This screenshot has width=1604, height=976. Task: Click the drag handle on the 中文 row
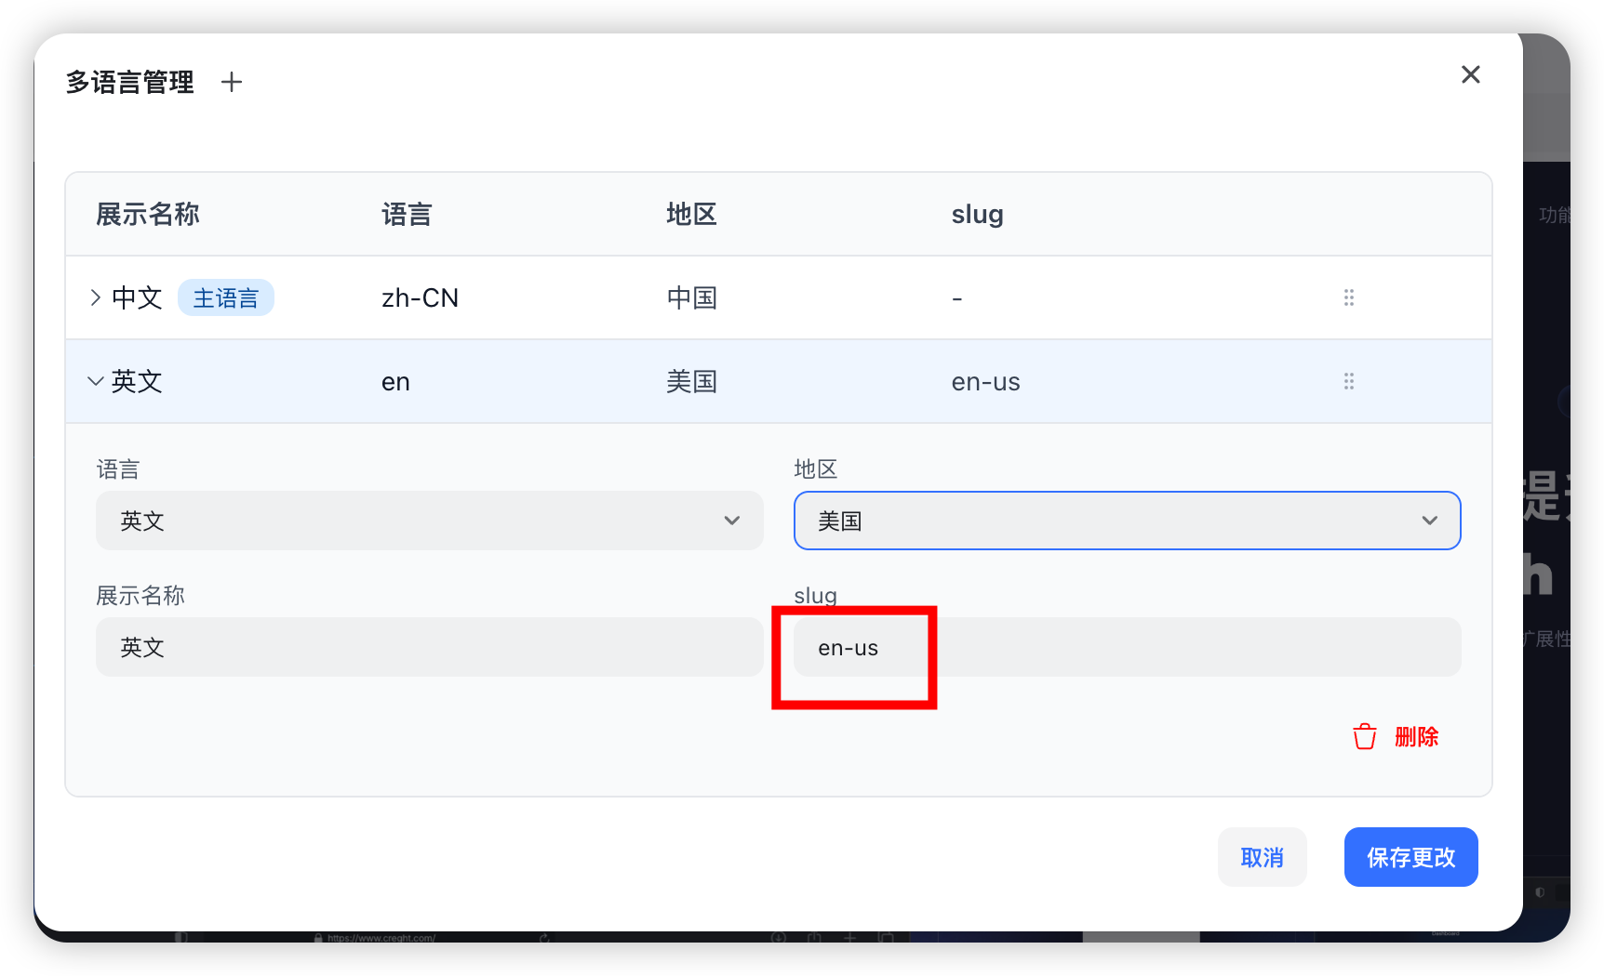click(1348, 297)
